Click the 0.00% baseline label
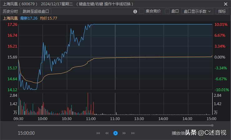 pyautogui.click(x=220, y=57)
